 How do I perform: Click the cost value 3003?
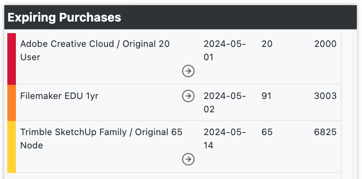(325, 96)
